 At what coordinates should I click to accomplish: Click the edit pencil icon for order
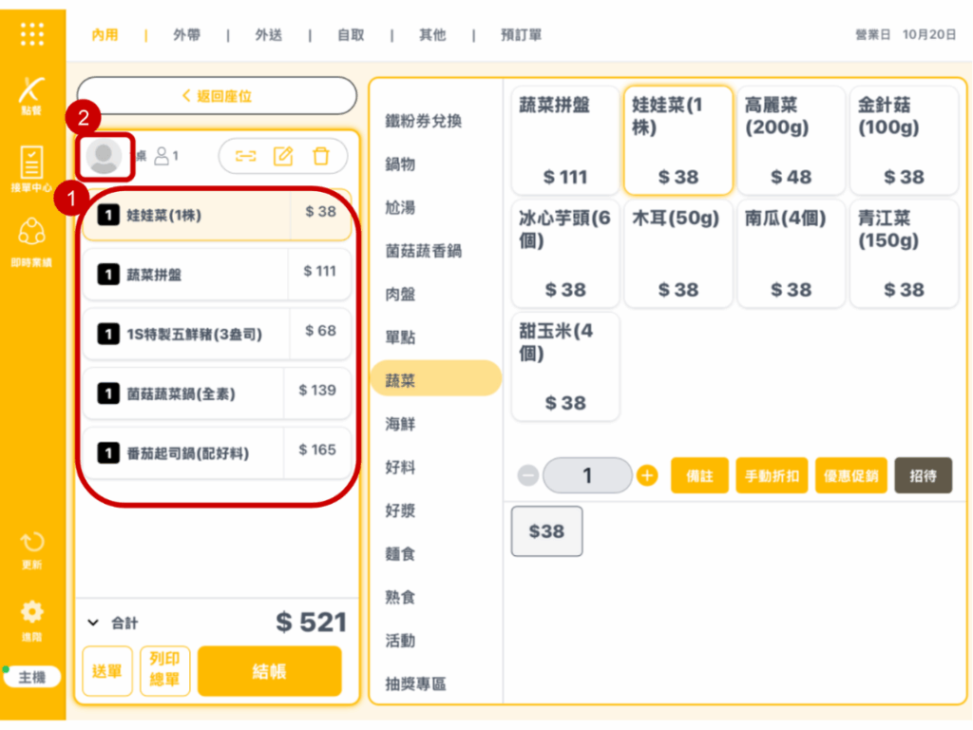283,156
